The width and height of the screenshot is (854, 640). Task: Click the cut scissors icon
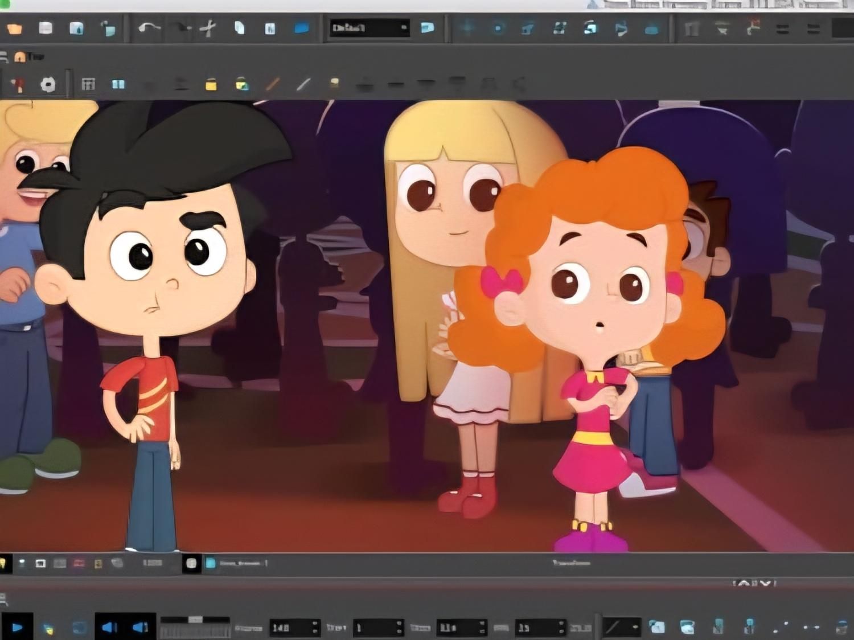(209, 28)
